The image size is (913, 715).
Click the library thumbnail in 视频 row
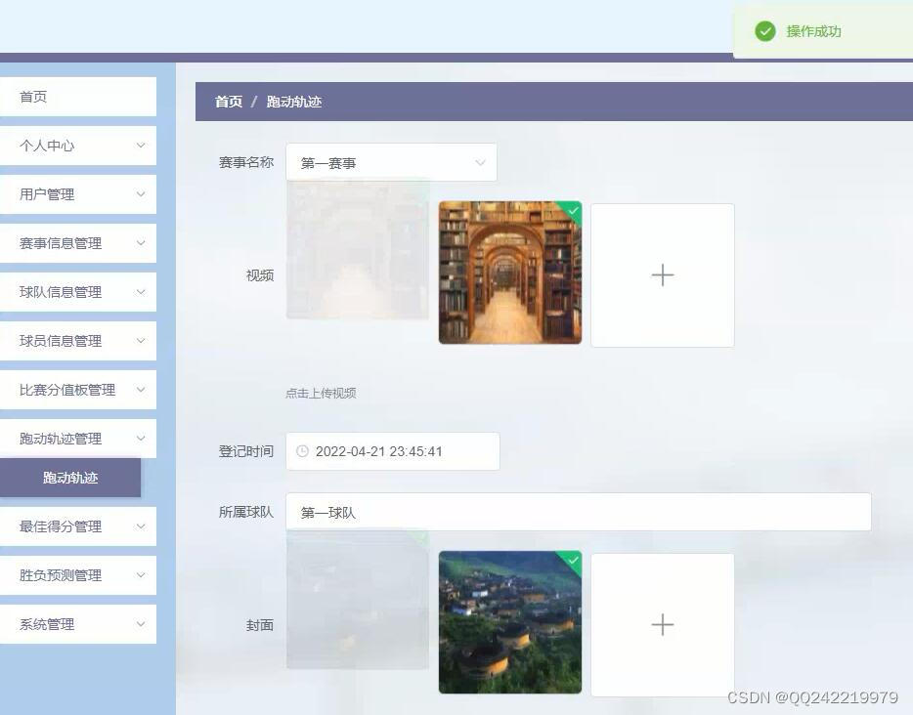(x=510, y=273)
